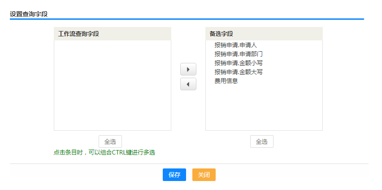The width and height of the screenshot is (382, 190).
Task: Click the 设置查询字段 section title
Action: coord(29,14)
